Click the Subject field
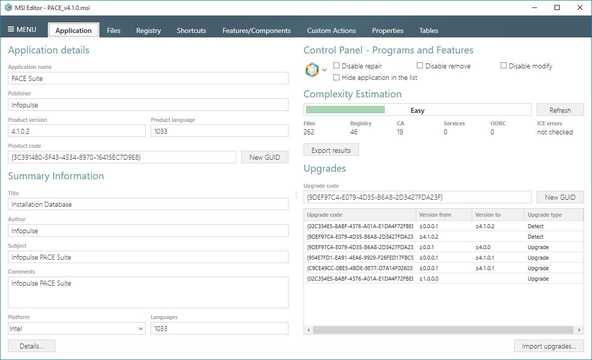592x360 pixels. pos(148,257)
